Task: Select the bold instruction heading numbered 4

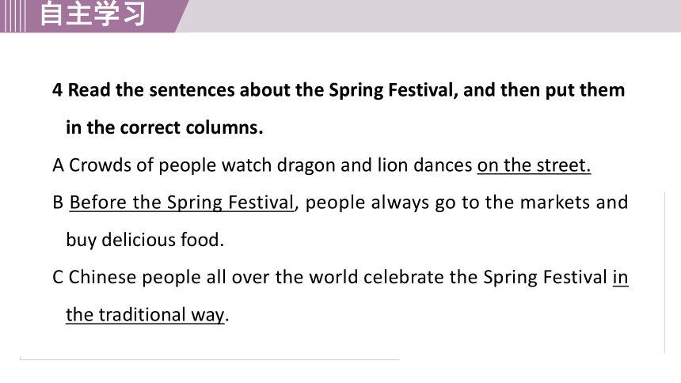Action: coord(339,108)
